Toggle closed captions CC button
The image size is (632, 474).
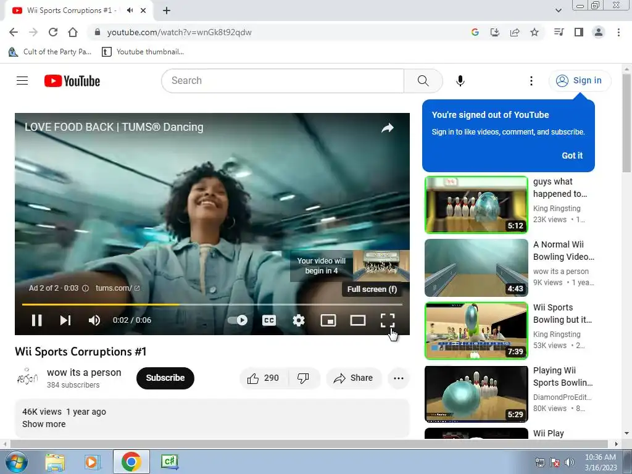tap(269, 320)
